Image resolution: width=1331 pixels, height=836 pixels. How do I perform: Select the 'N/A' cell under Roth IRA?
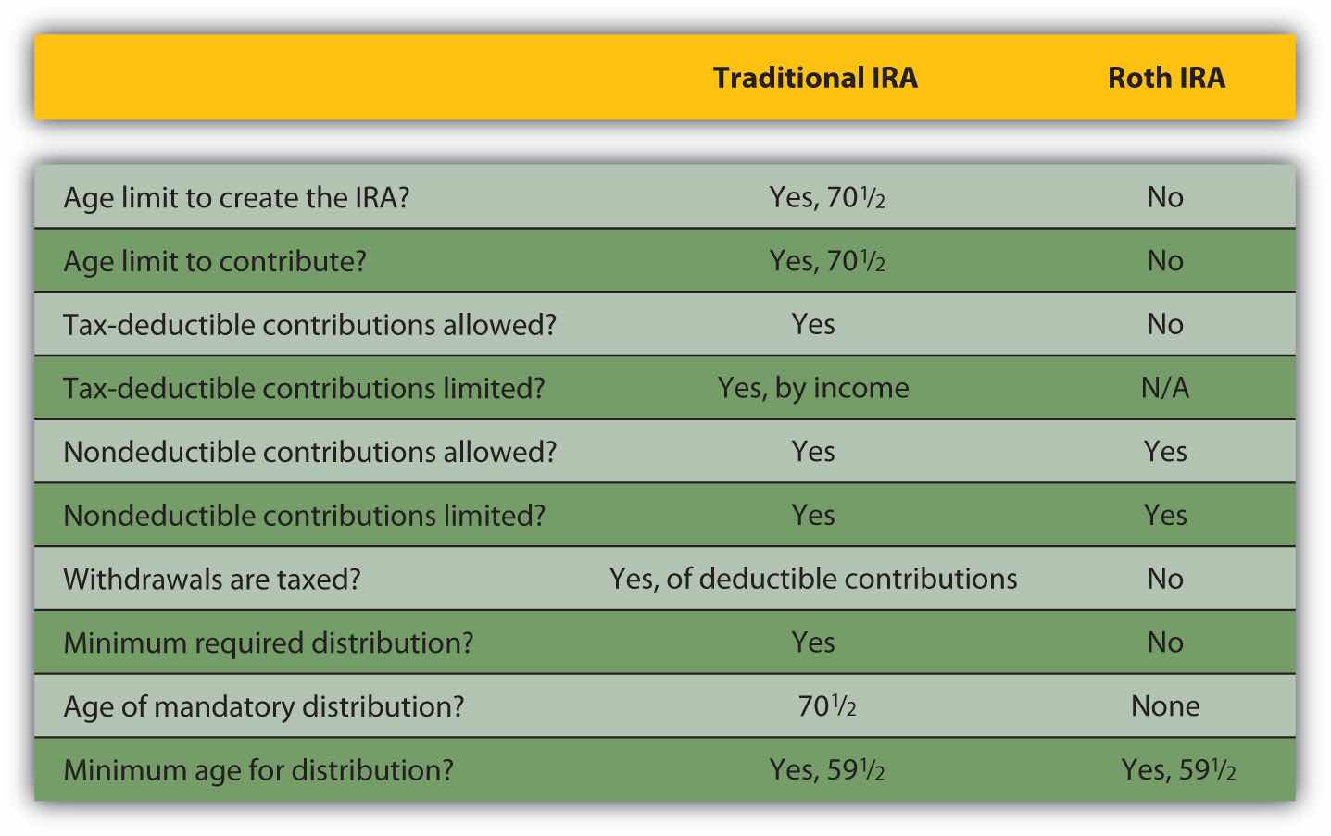(1165, 389)
